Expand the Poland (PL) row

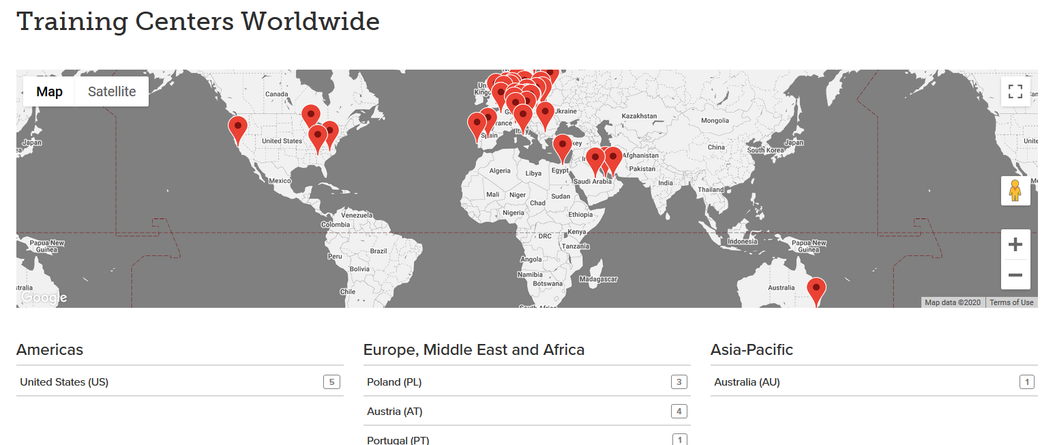tap(527, 382)
